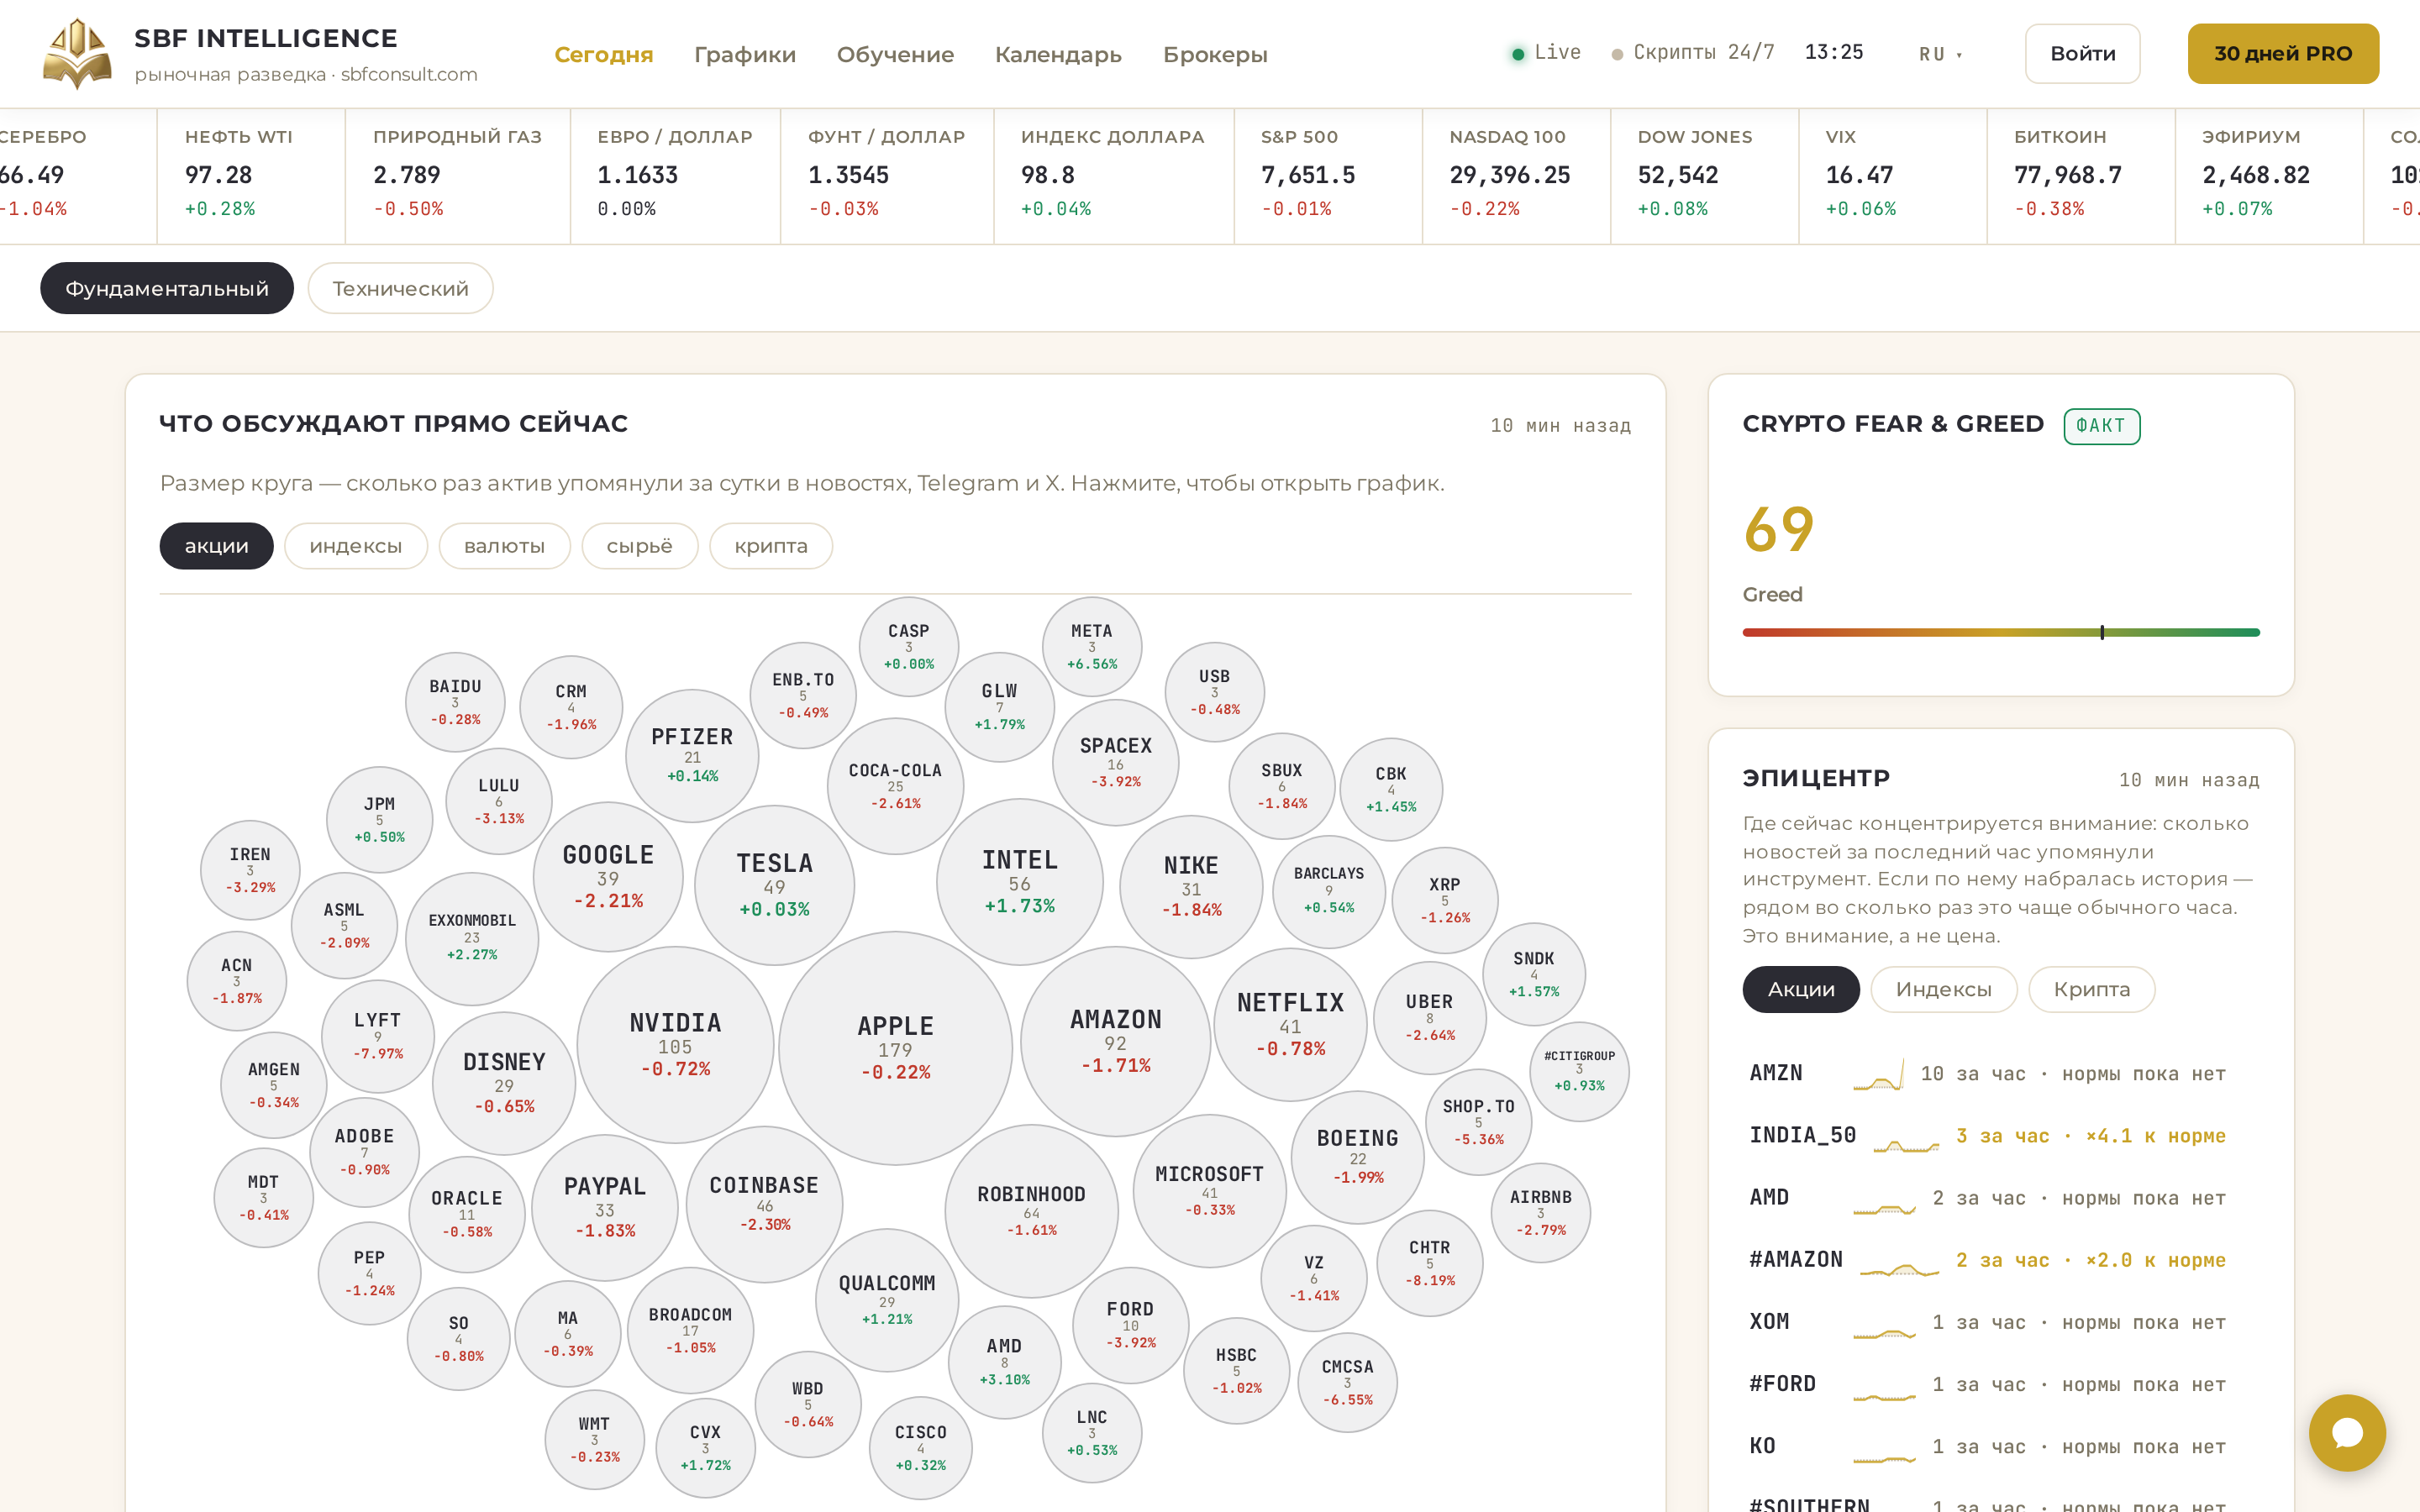Click the VIX ticker tile
The image size is (2420, 1512).
[1892, 176]
